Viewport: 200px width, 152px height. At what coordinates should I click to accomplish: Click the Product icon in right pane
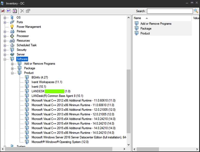[136, 33]
